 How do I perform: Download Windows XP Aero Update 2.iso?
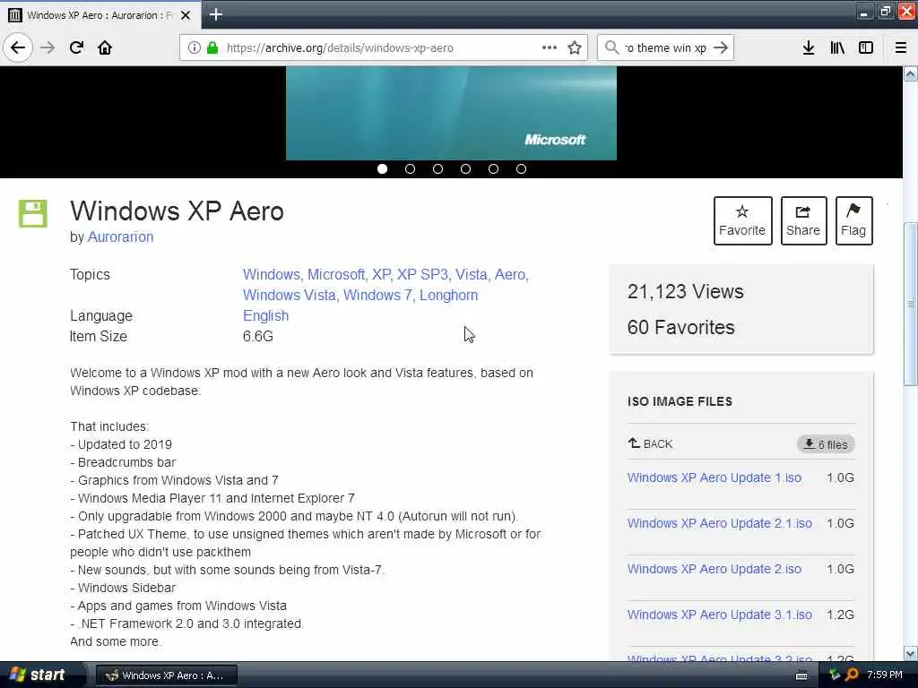point(714,569)
